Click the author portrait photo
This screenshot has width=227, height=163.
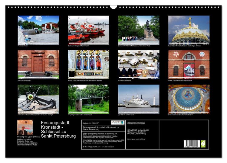tap(25, 127)
